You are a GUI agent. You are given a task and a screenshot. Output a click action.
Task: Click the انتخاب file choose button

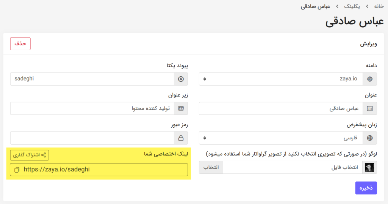pos(211,167)
